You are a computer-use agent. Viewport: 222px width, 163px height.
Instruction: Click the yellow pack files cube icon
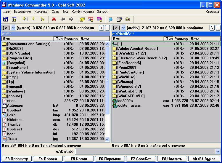pos(82,19)
